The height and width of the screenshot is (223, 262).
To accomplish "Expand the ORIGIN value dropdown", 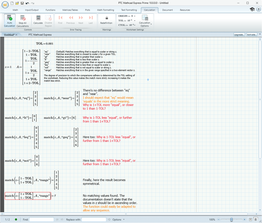I will (x=135, y=16).
